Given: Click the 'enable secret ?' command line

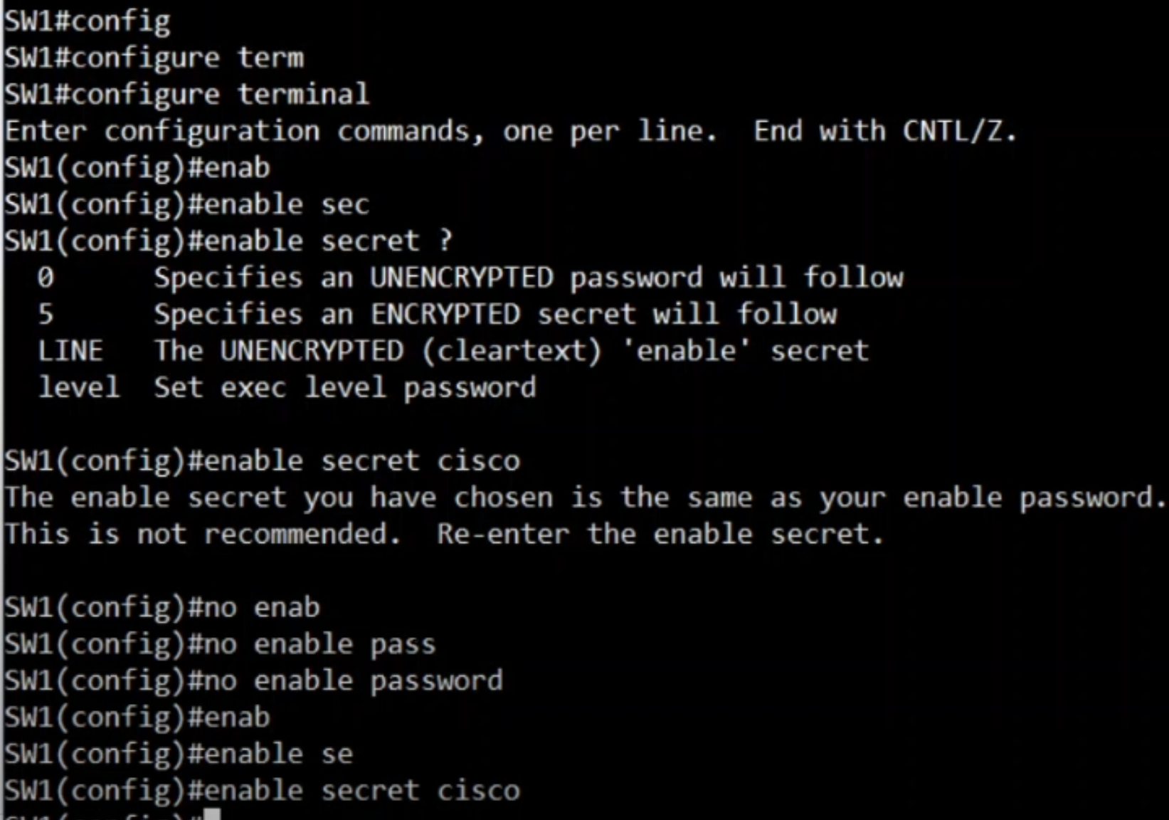Looking at the screenshot, I should pos(229,241).
